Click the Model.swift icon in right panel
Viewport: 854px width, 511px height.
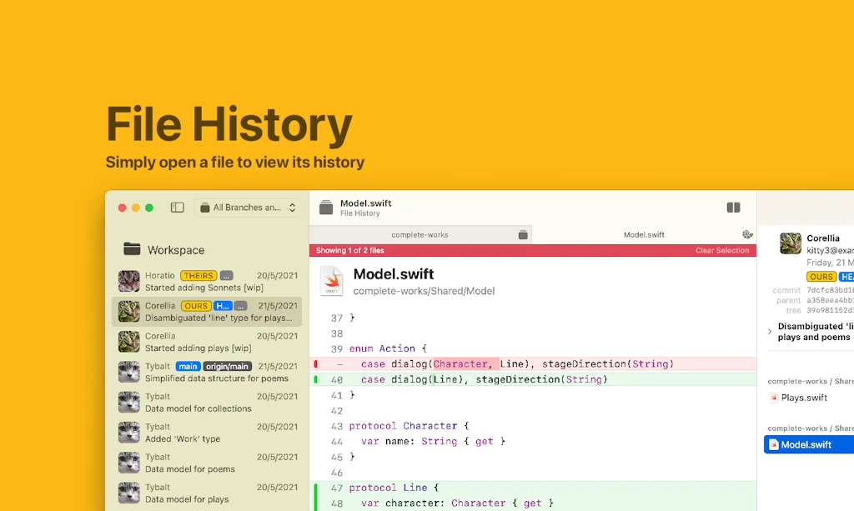pos(774,444)
